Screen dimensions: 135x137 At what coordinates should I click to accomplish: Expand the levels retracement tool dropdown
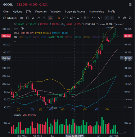[x=88, y=18]
